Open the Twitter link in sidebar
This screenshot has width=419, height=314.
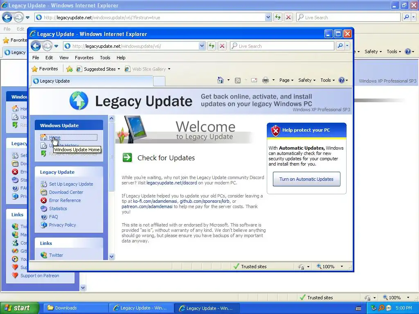point(56,255)
